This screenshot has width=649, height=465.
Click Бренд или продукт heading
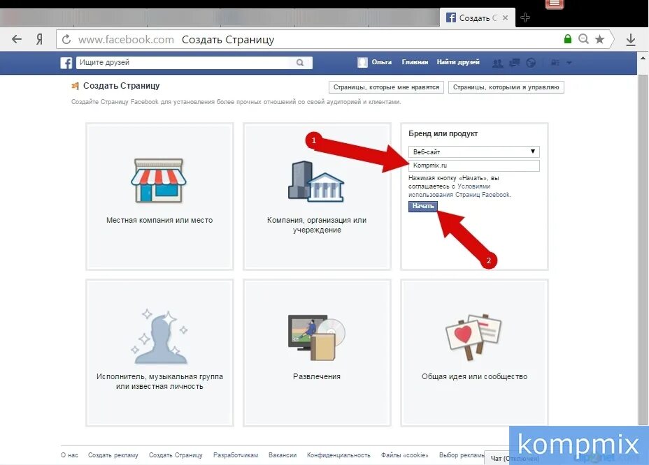(x=443, y=133)
